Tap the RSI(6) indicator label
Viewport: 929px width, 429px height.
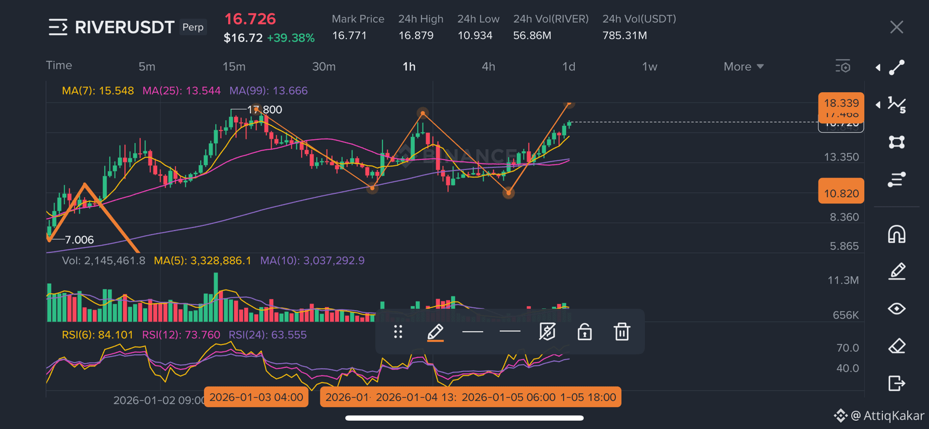pos(97,335)
